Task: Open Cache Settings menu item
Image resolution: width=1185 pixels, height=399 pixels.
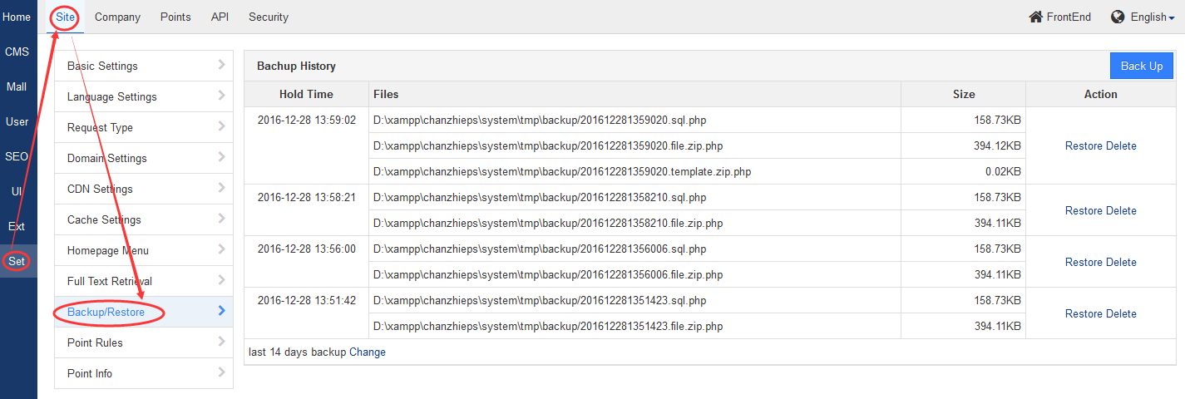Action: coord(144,219)
